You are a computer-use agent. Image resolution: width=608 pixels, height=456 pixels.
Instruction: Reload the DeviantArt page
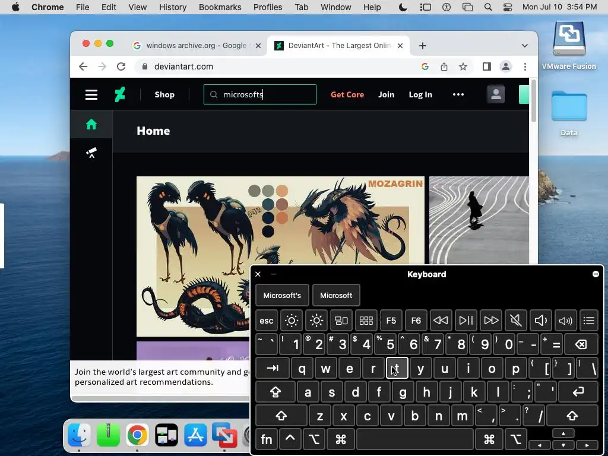coord(121,66)
